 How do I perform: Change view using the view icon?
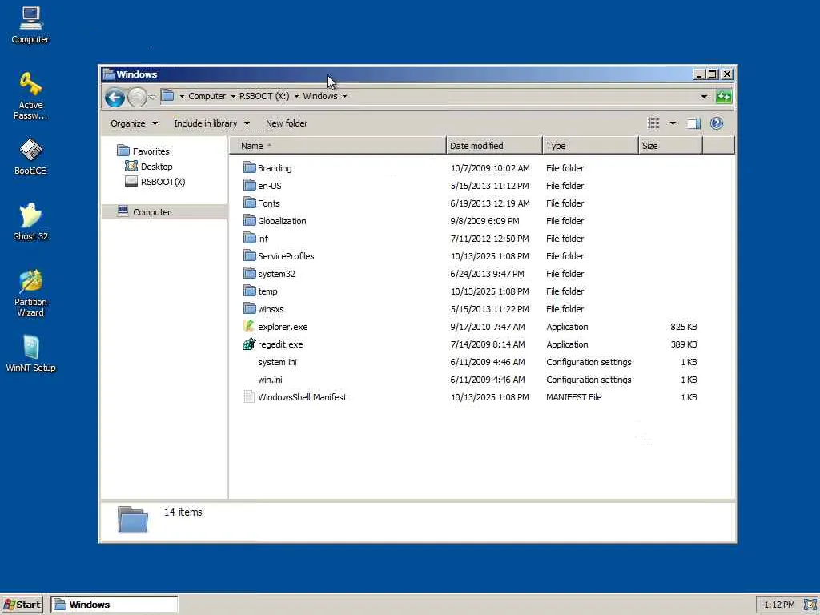[653, 123]
